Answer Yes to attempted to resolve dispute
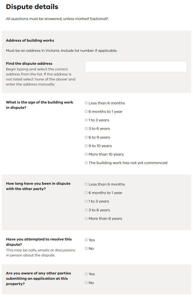 click(x=86, y=240)
